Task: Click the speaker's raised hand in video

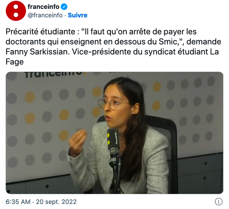Action: (78, 141)
